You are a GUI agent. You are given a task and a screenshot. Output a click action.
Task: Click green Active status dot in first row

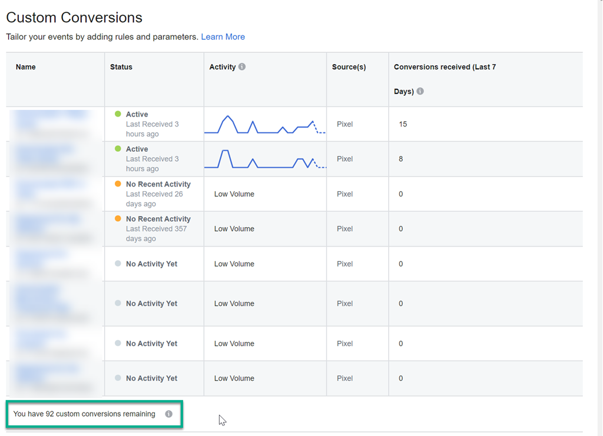118,114
